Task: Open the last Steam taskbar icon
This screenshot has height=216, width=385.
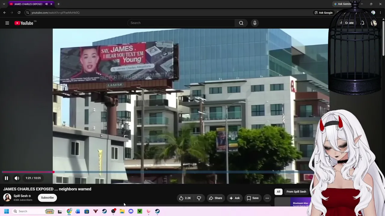Action: coord(157,211)
